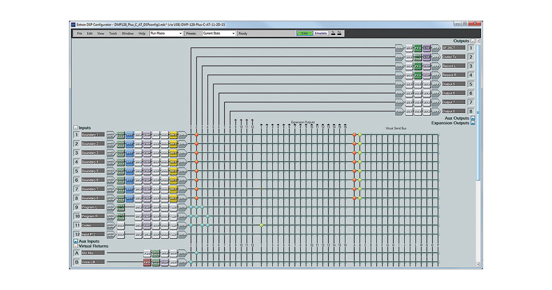Expand the Expansion Outputs section
Viewport: 552px width, 290px height.
(x=472, y=123)
